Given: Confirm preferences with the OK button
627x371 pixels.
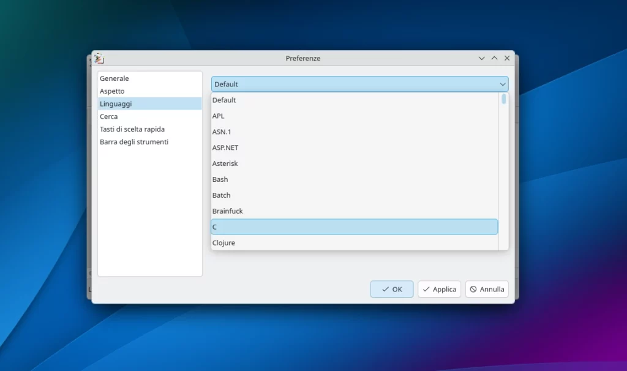Looking at the screenshot, I should click(x=392, y=289).
